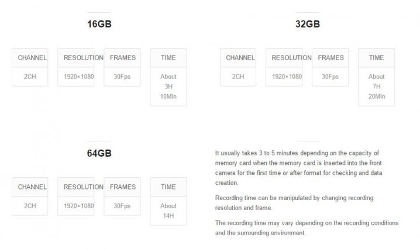Click 'Recording time can be manipulated' paragraph
Viewport: 420px width, 251px height.
tap(294, 203)
